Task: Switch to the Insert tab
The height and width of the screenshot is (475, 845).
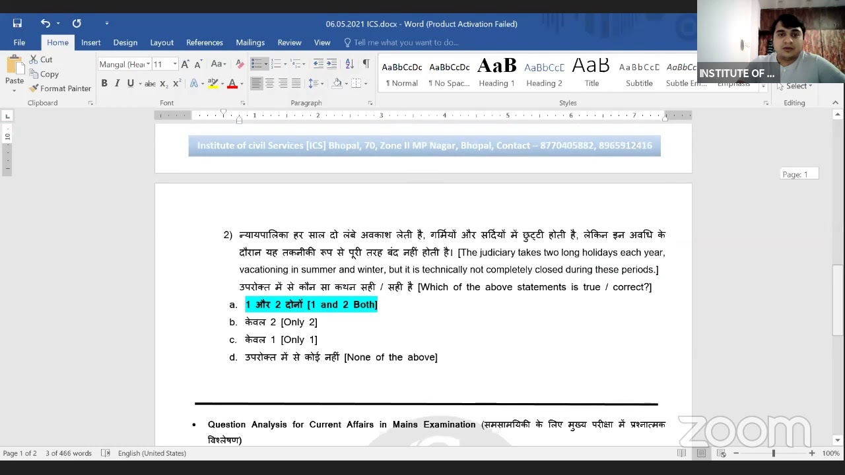Action: 91,42
